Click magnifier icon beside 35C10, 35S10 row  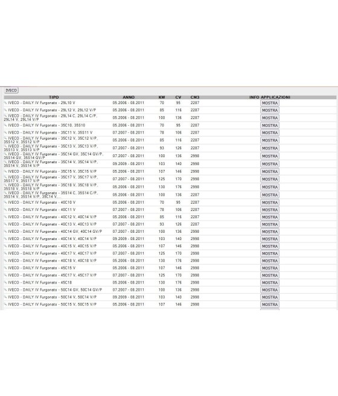pyautogui.click(x=5, y=125)
